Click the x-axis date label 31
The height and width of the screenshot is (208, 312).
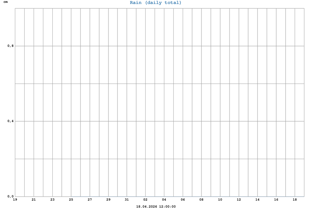(127, 200)
